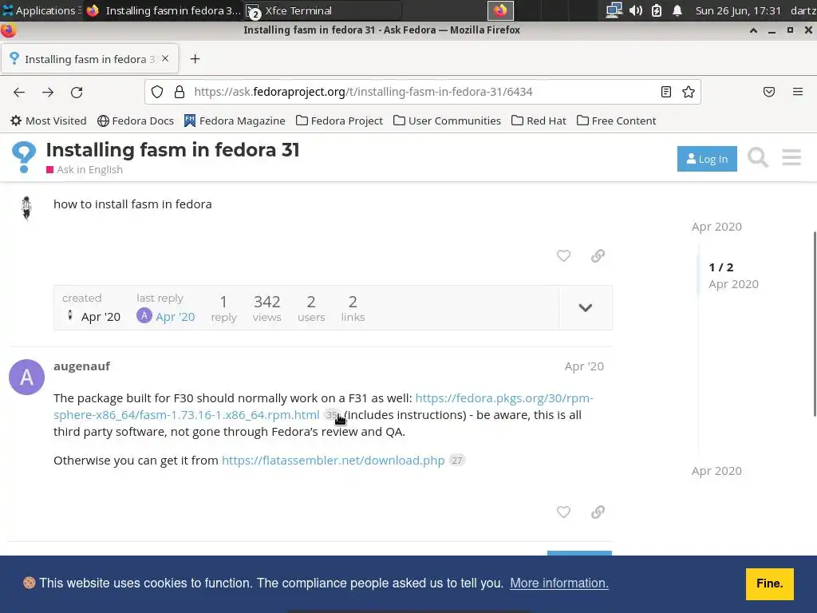Viewport: 817px width, 613px height.
Task: Bookmark this page with star icon
Action: (689, 93)
